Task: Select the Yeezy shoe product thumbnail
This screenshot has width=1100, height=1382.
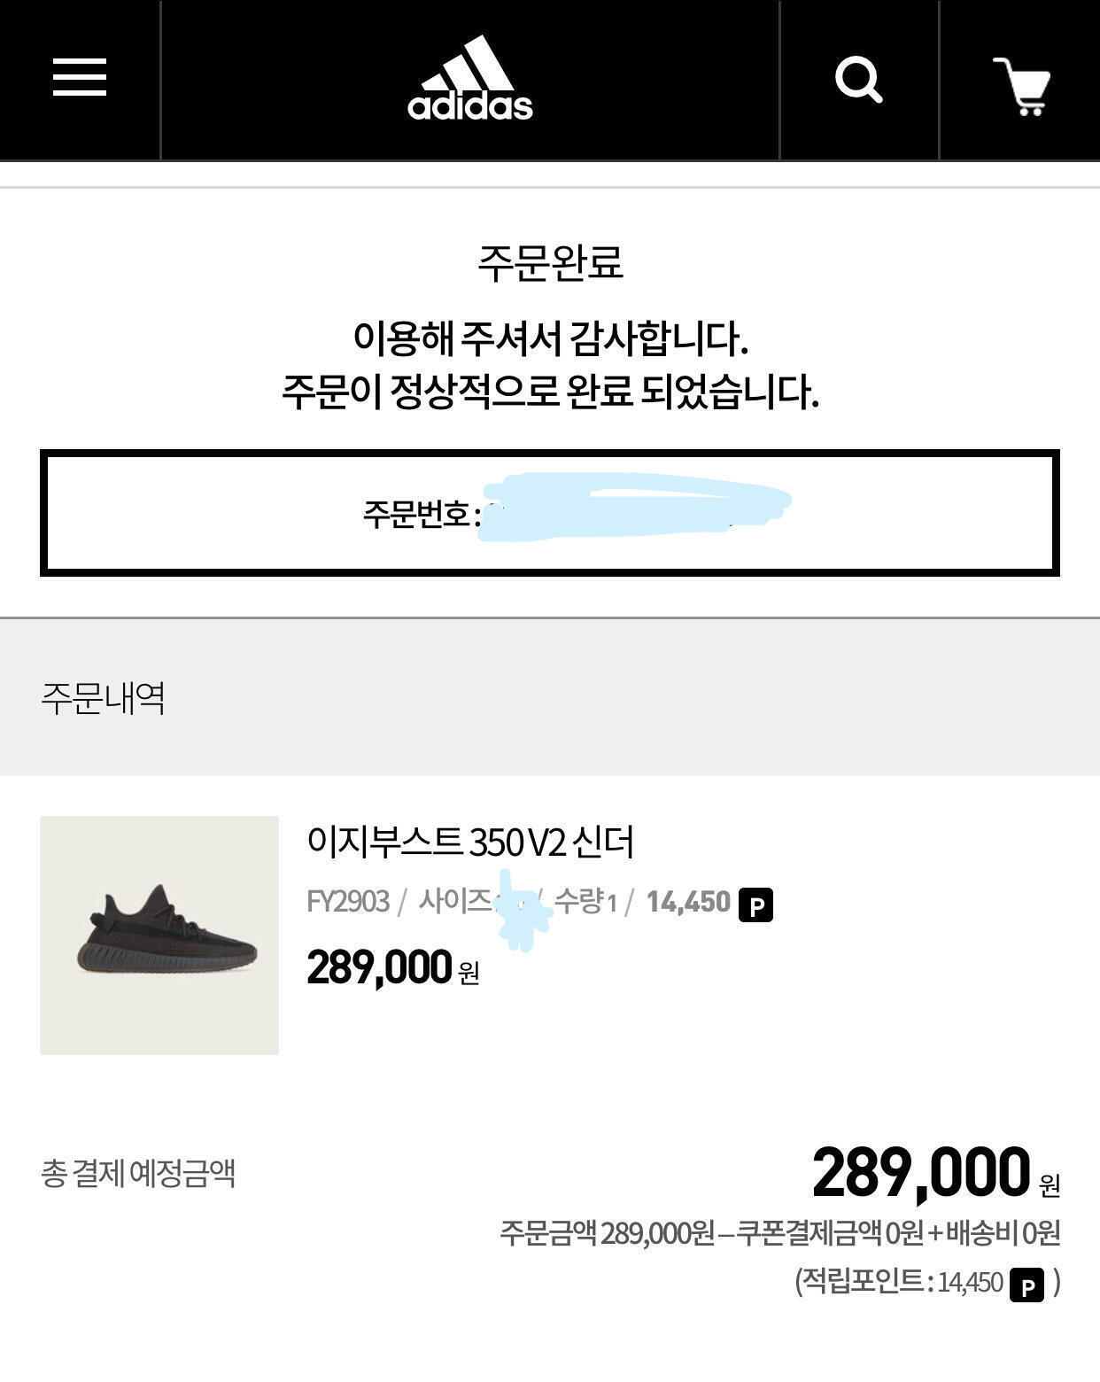Action: (x=159, y=935)
